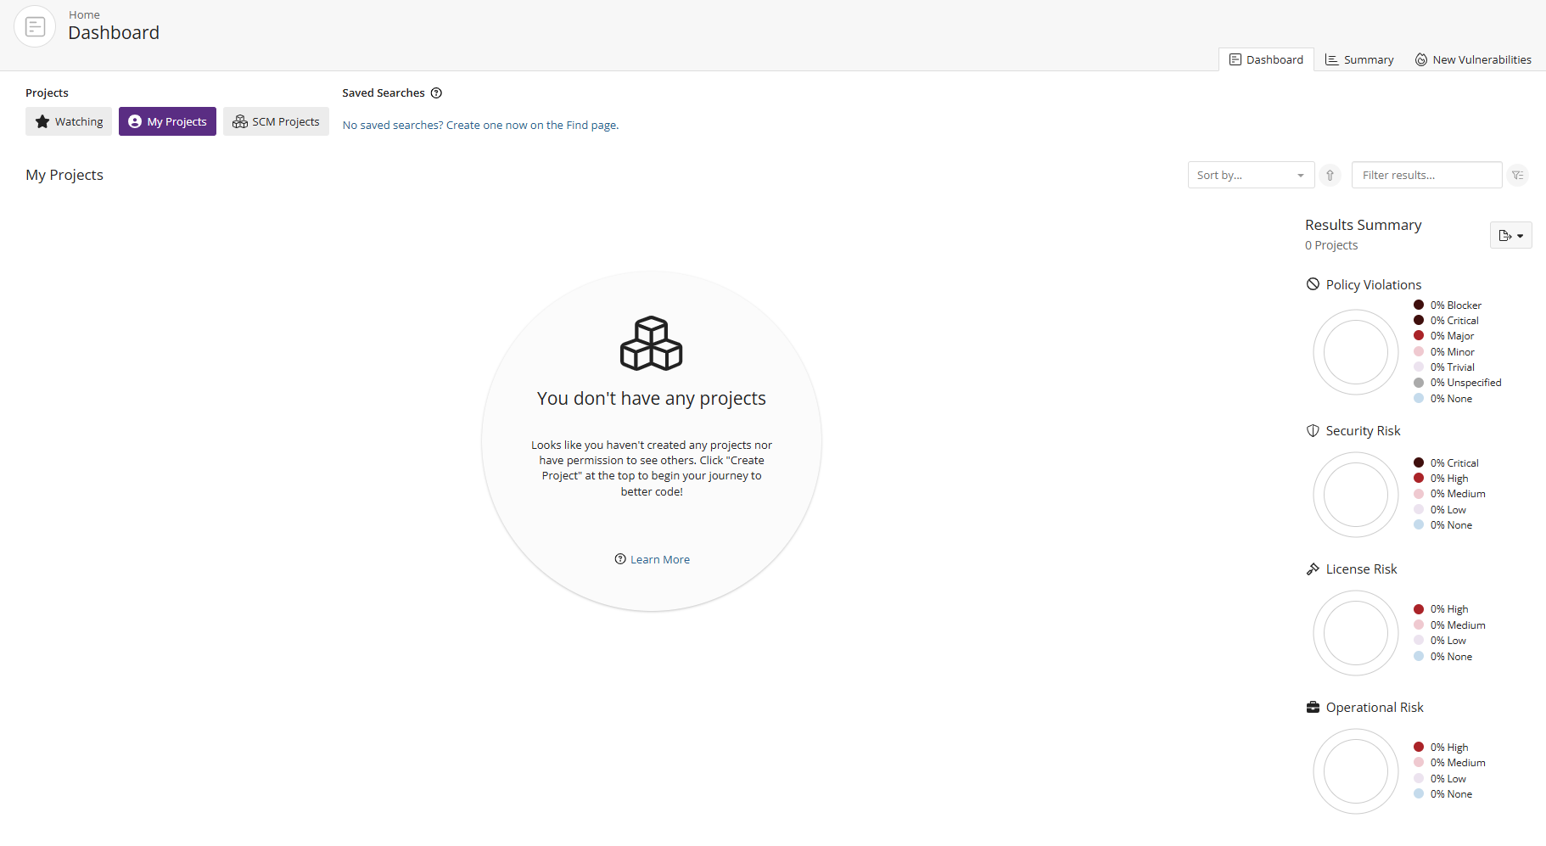Viewport: 1546px width, 846px height.
Task: Click the Security Risk shield icon
Action: [x=1313, y=431]
